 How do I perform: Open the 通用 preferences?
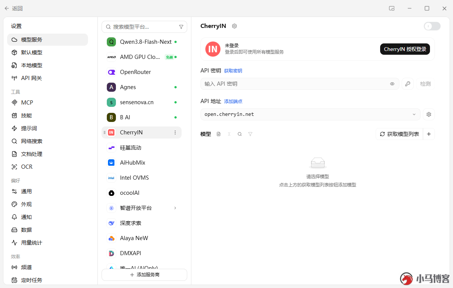coord(48,191)
